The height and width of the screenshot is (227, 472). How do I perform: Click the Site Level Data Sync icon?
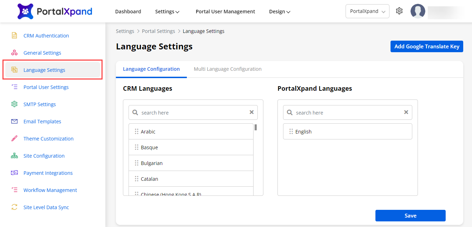(14, 207)
